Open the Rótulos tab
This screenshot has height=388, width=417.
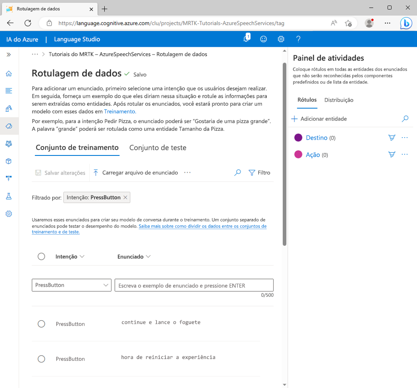(x=307, y=100)
